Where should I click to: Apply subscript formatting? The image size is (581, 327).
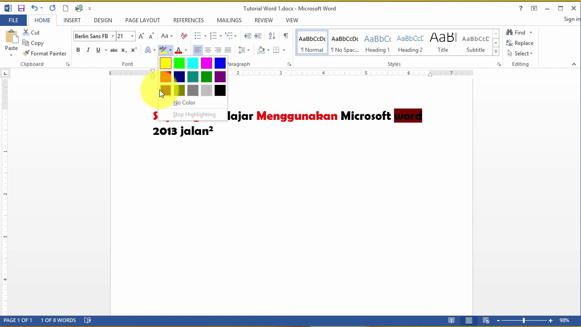coord(124,50)
